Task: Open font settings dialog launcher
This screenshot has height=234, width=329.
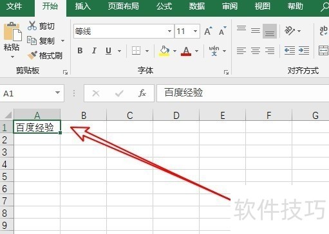Action: coord(226,73)
